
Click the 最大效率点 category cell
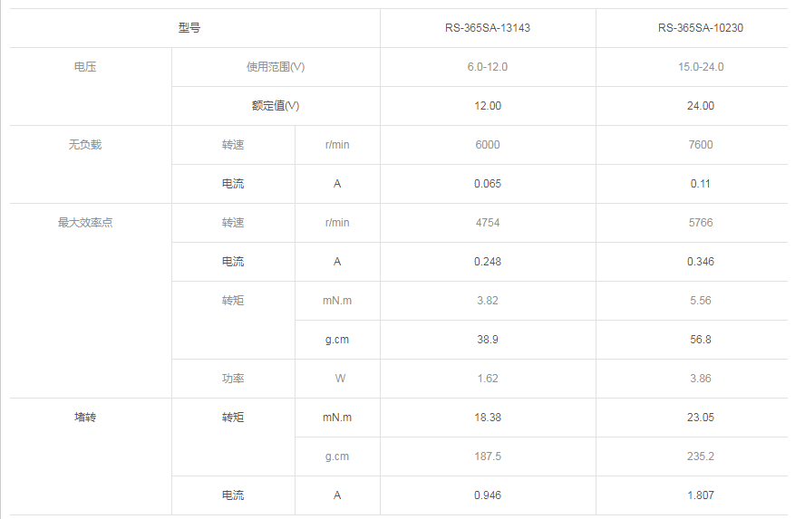pyautogui.click(x=85, y=223)
